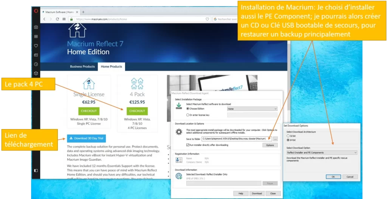Image resolution: width=387 pixels, height=199 pixels.
Task: Open Opera sidebar snapshot camera tool
Action: coord(36,27)
